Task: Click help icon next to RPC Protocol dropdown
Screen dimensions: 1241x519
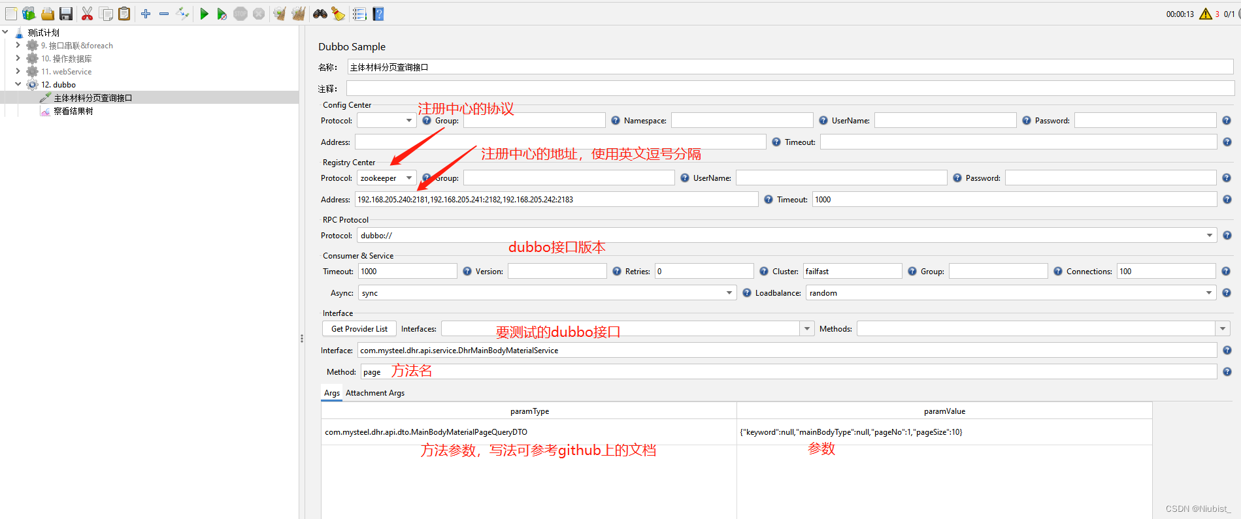Action: pos(1227,236)
